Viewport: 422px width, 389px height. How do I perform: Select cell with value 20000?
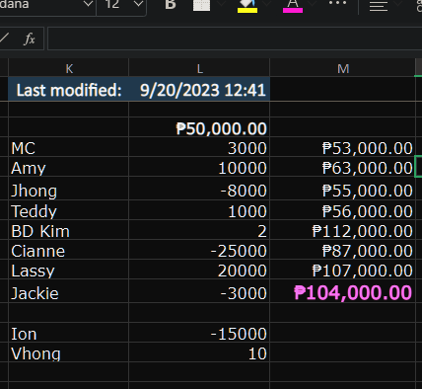199,270
